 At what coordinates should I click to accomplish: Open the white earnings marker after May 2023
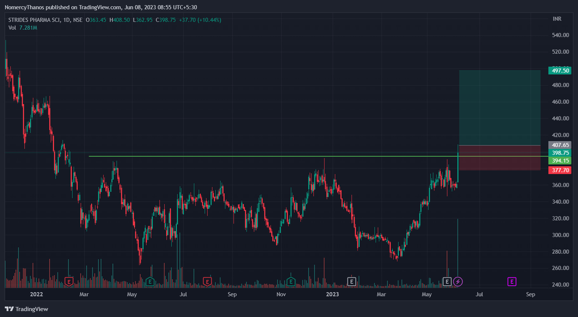447,281
